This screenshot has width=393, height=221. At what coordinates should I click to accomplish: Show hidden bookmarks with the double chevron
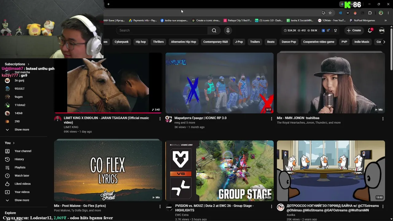coord(386,21)
